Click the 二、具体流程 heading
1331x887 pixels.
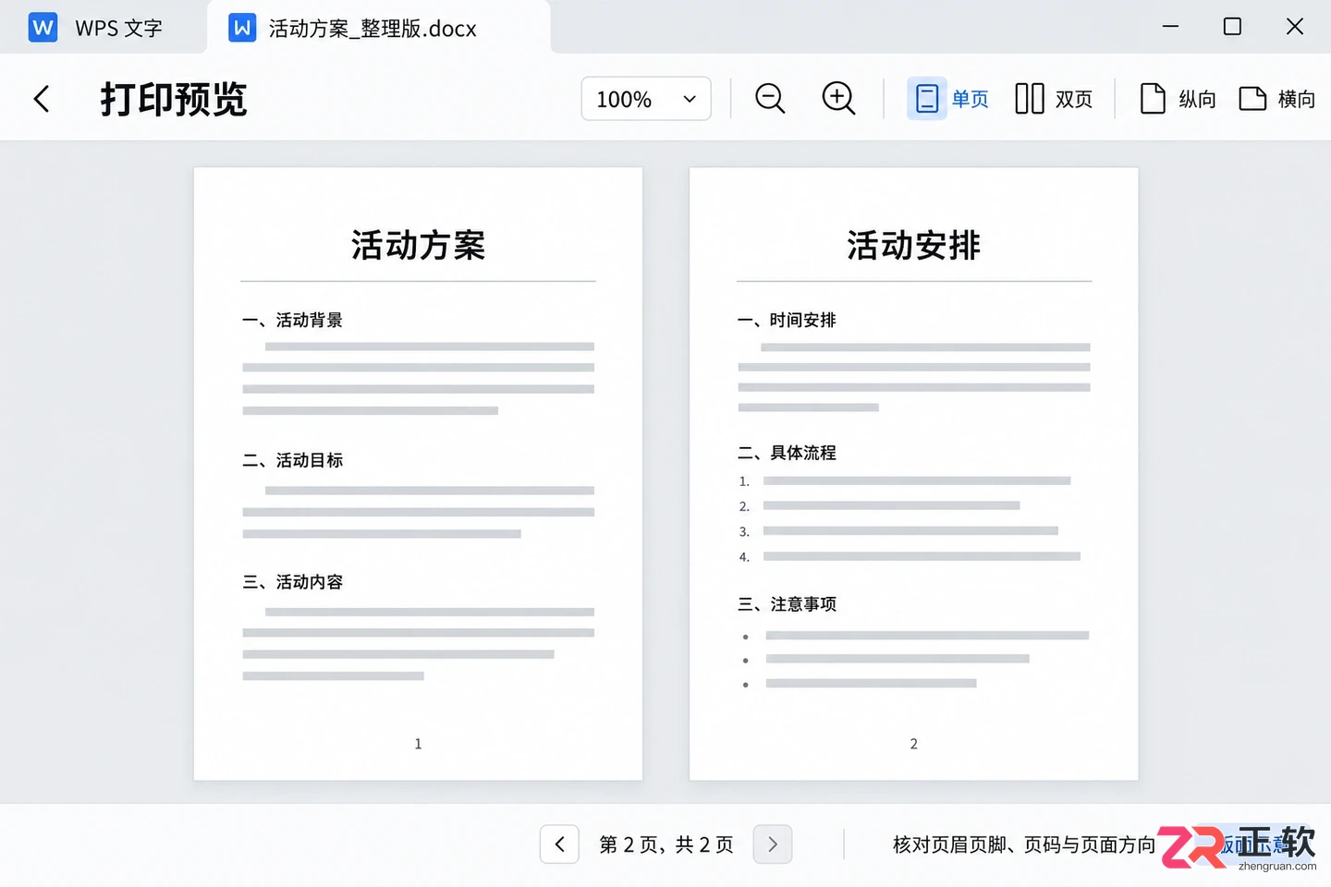(787, 453)
